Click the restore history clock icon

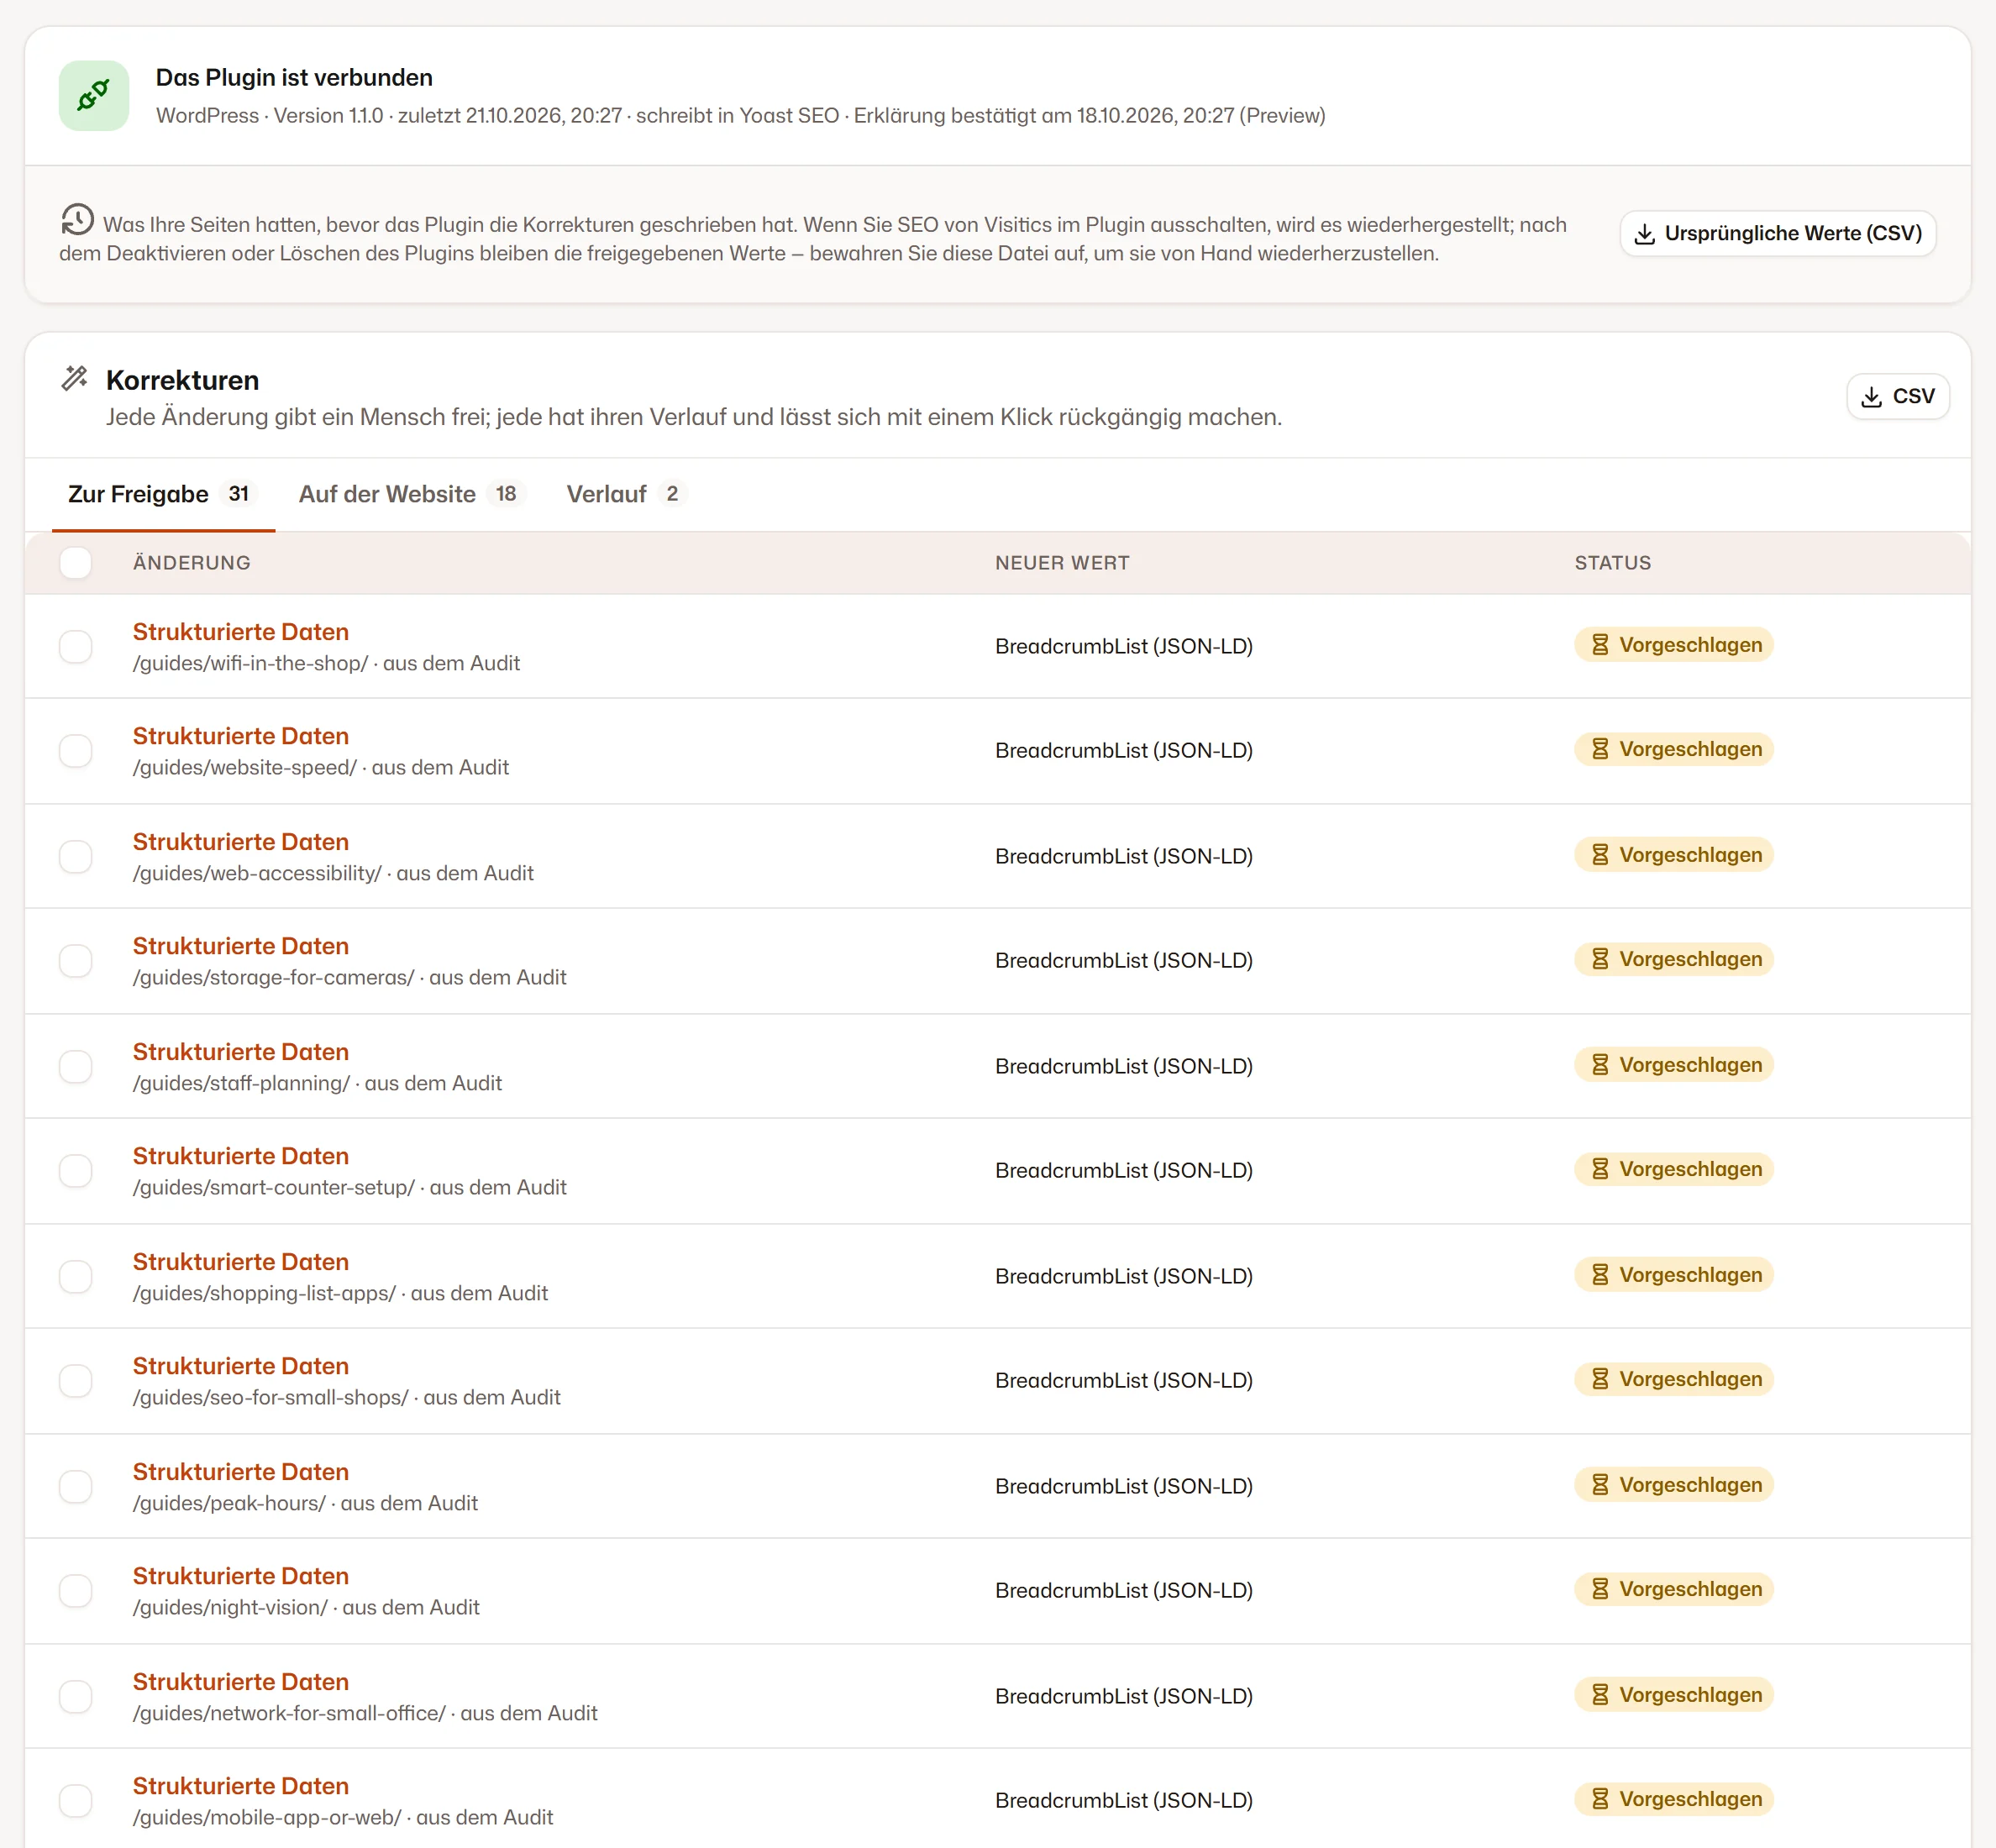[x=77, y=220]
